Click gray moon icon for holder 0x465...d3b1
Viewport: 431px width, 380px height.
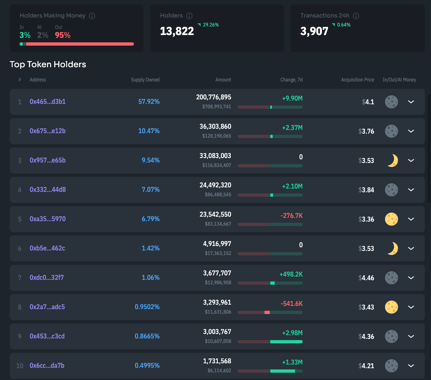(x=392, y=102)
